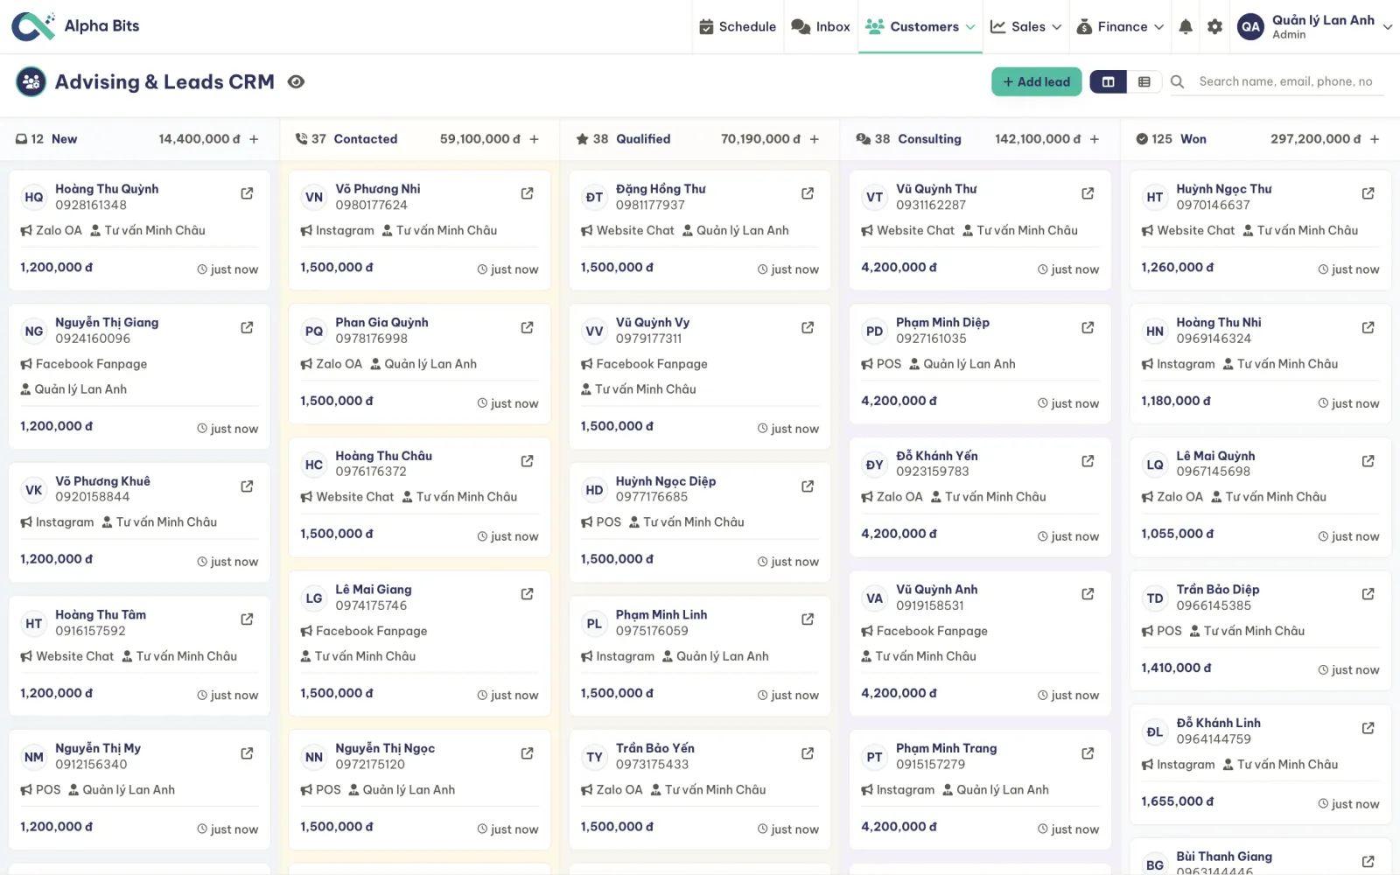
Task: Click the QA user avatar
Action: click(x=1250, y=26)
